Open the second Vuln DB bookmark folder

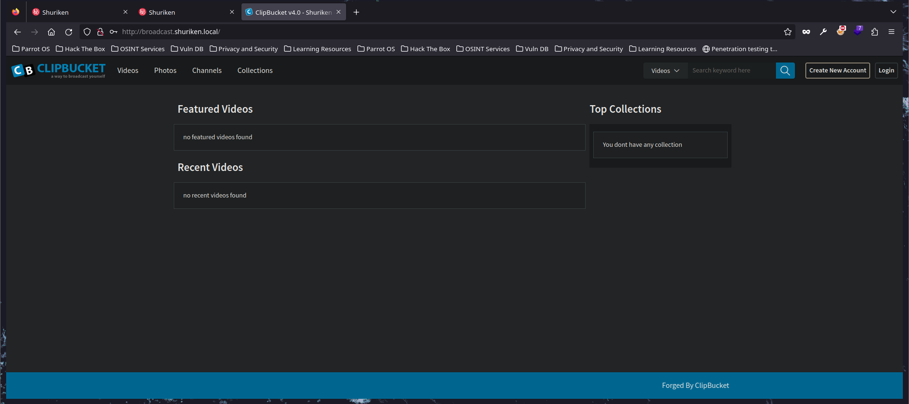532,49
